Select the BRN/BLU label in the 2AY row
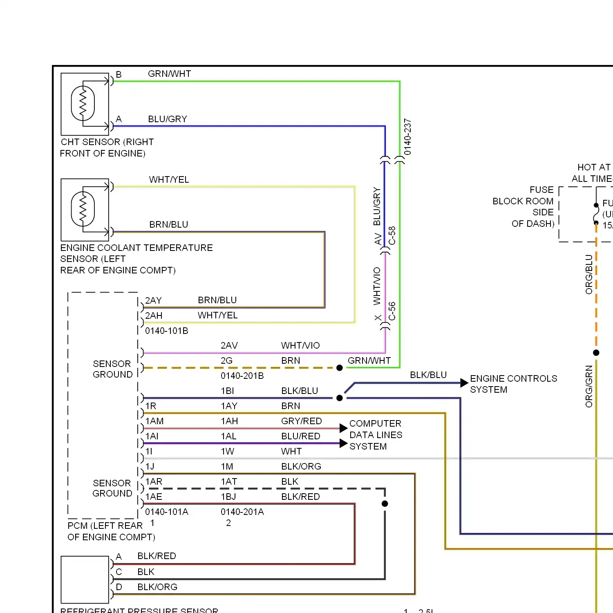The width and height of the screenshot is (613, 613). coord(217,300)
